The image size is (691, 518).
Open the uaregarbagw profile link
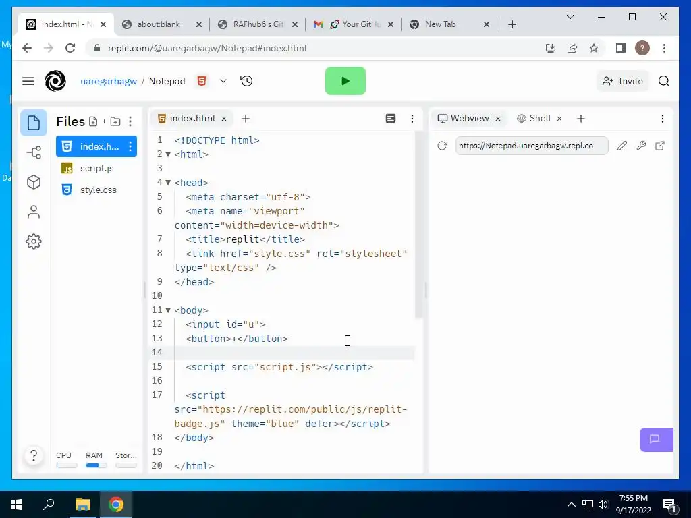[x=109, y=81]
